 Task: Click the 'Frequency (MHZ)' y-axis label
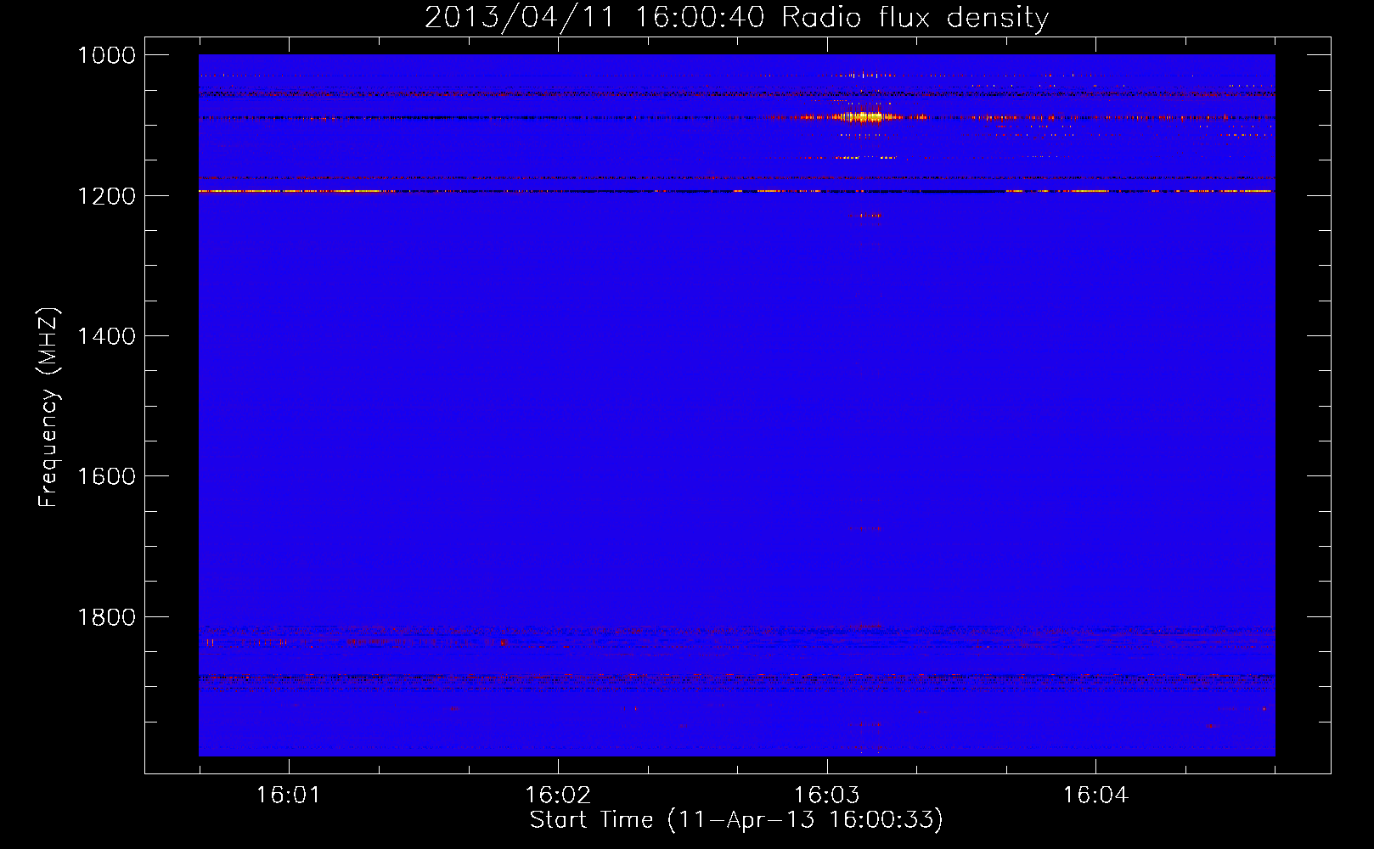click(48, 408)
